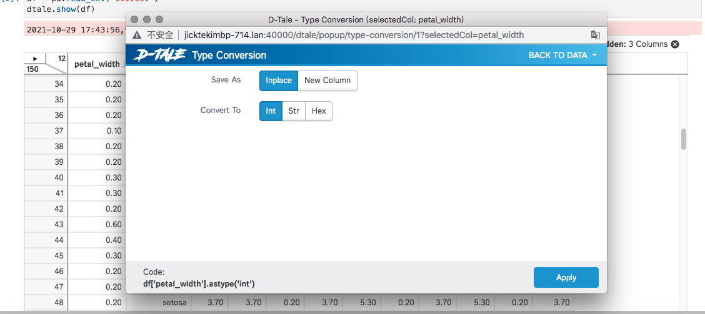Screen dimensions: 705x314
Task: Close the Type Conversion popup window
Action: pyautogui.click(x=134, y=20)
